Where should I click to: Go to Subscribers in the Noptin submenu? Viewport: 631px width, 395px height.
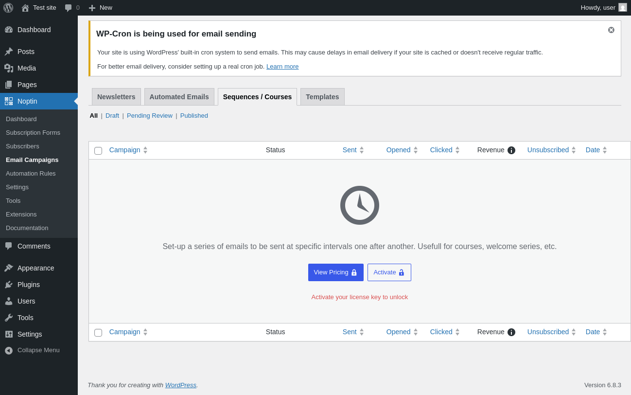22,146
